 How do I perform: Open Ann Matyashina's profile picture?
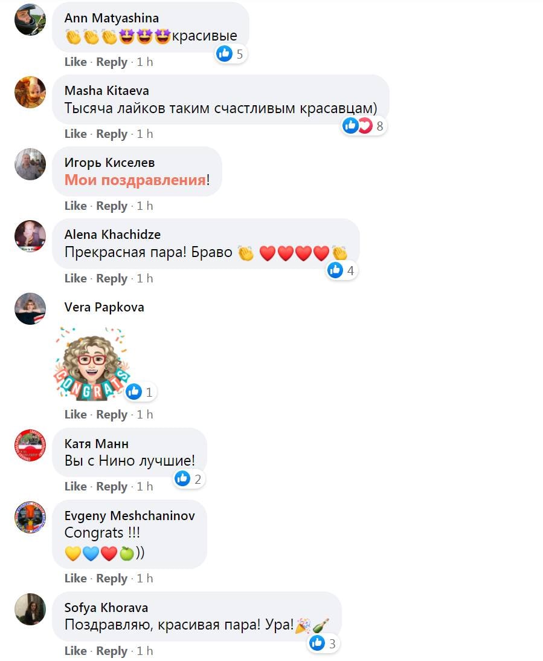(x=30, y=20)
